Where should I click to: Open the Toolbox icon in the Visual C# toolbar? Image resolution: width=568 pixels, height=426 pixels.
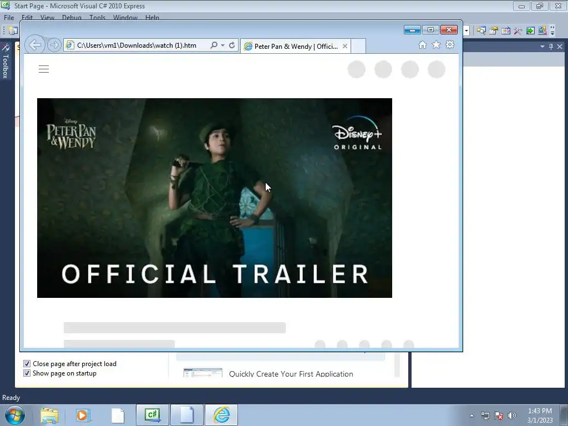point(518,31)
